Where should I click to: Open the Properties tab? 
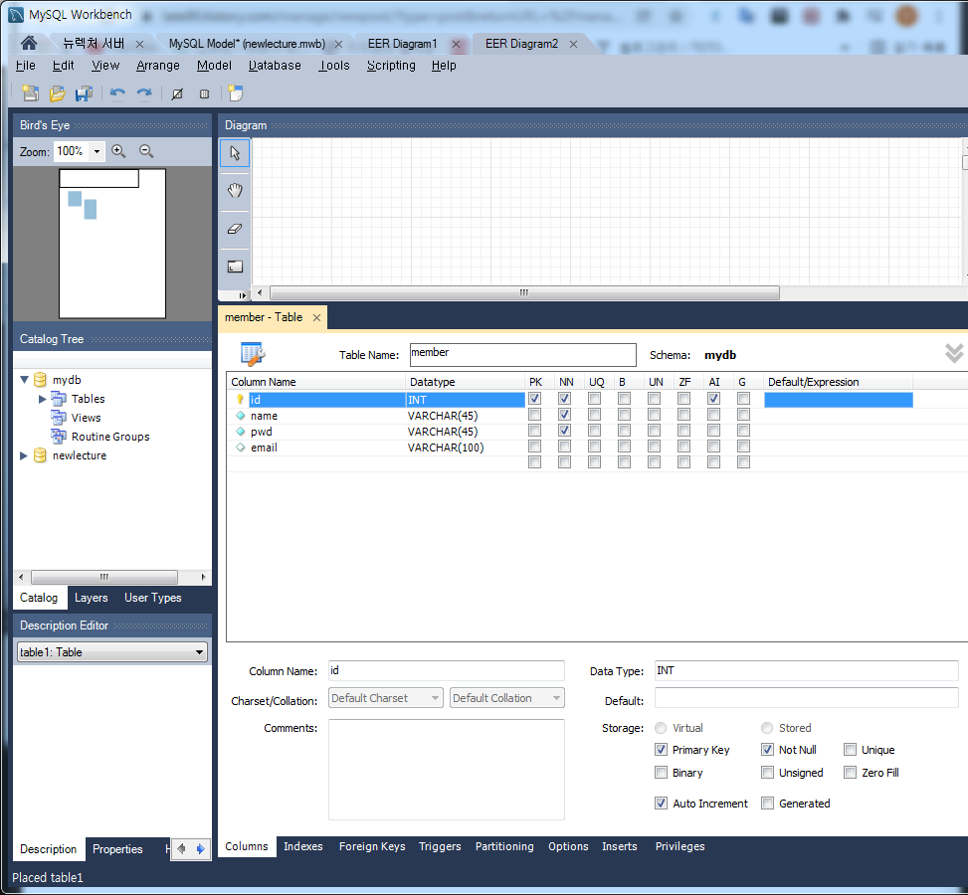pos(117,848)
